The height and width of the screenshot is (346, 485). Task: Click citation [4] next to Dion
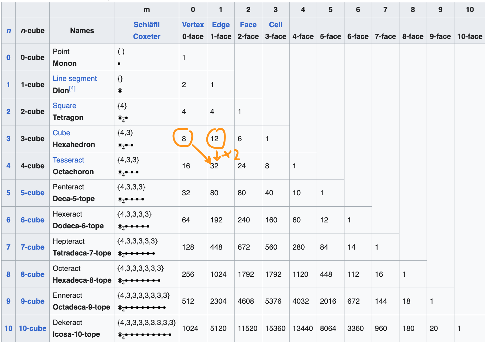72,89
